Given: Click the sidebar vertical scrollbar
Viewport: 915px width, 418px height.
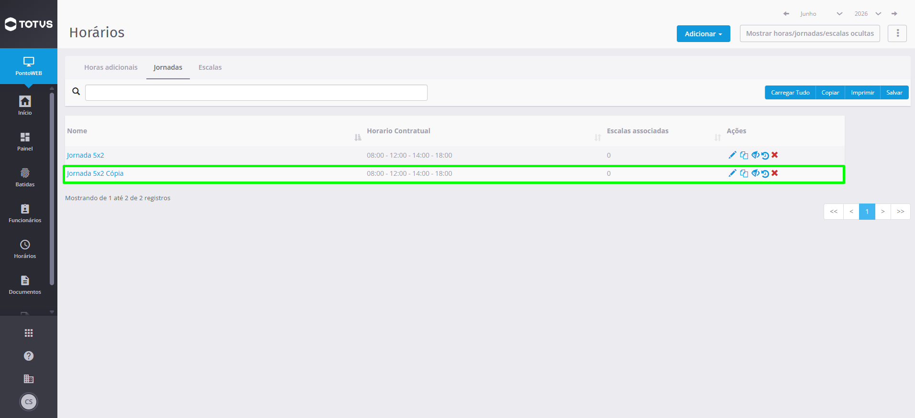Looking at the screenshot, I should tap(52, 189).
